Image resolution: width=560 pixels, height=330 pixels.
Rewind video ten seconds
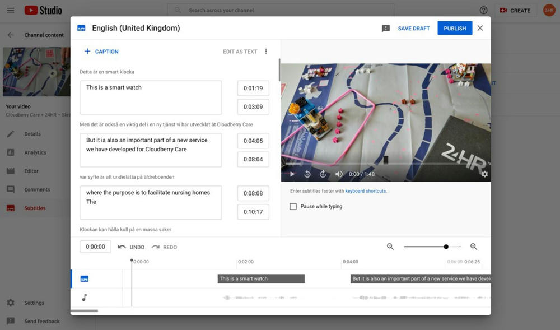(x=307, y=174)
